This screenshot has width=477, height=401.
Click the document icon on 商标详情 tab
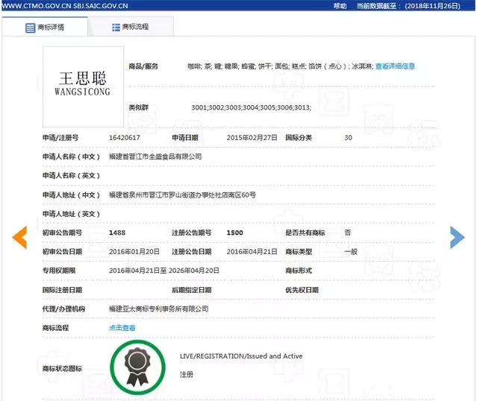31,27
